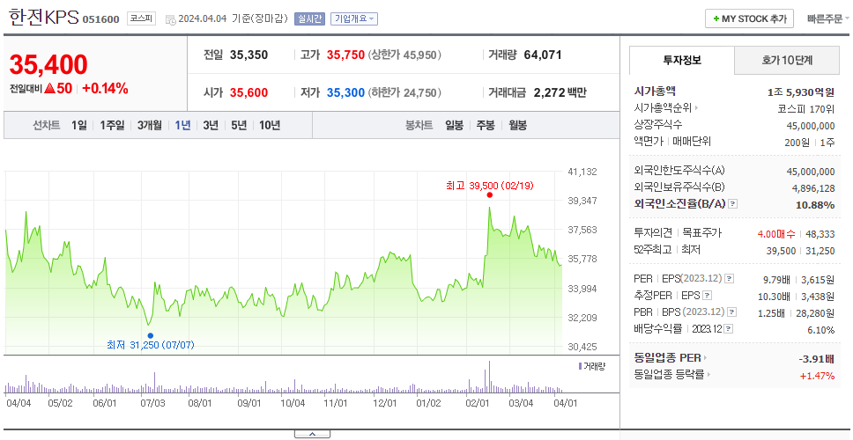The width and height of the screenshot is (853, 440).
Task: Click the current price 35,400
Action: [x=48, y=65]
